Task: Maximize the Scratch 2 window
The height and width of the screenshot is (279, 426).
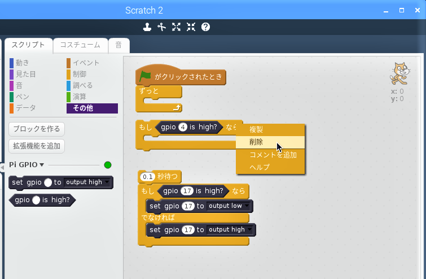Action: point(402,10)
